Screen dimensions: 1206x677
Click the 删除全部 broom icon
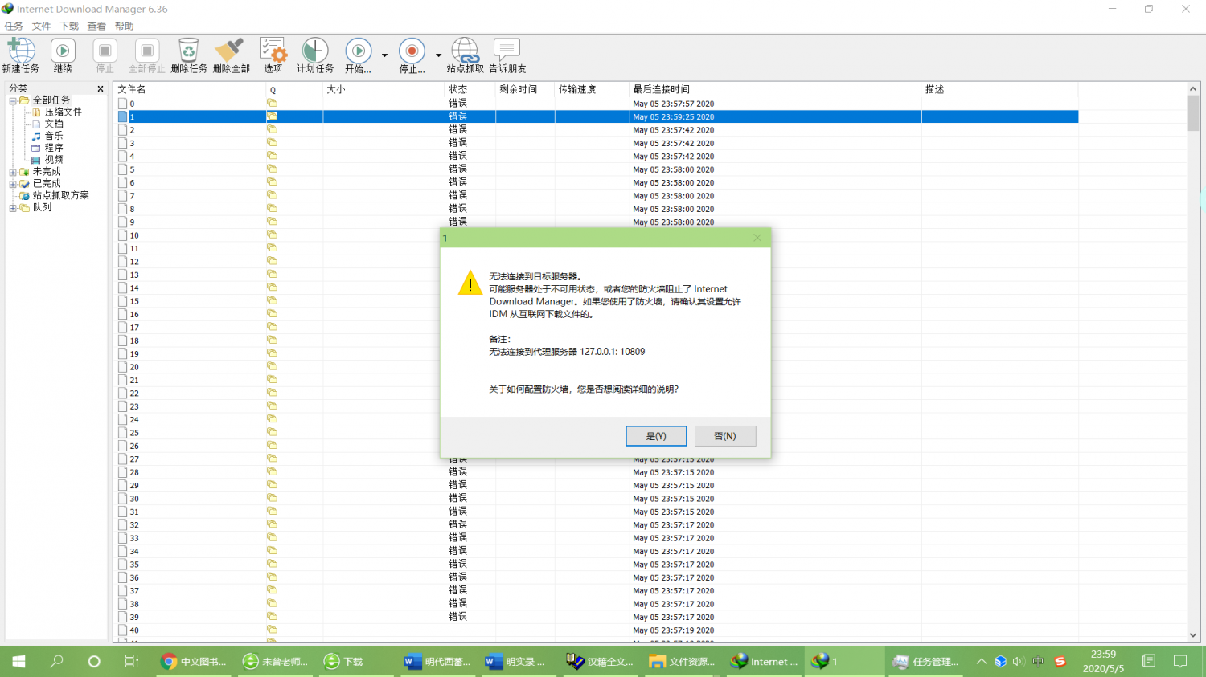click(232, 55)
